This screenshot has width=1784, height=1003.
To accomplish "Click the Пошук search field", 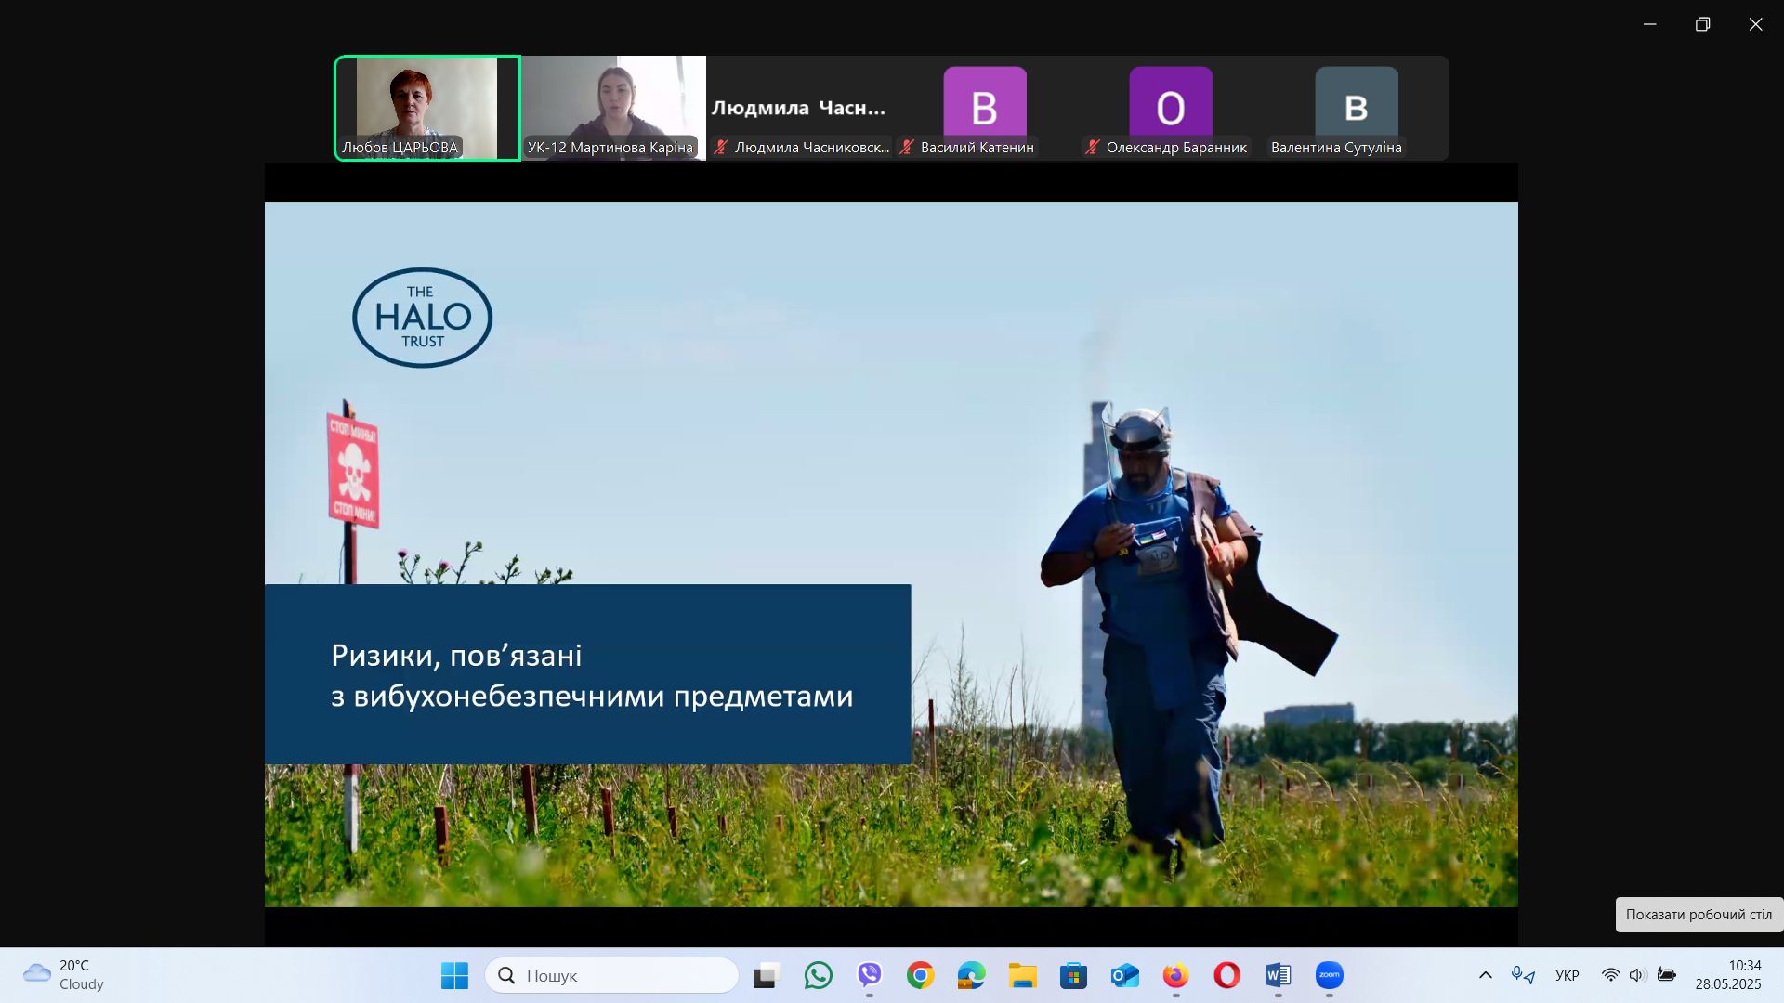I will click(x=611, y=975).
